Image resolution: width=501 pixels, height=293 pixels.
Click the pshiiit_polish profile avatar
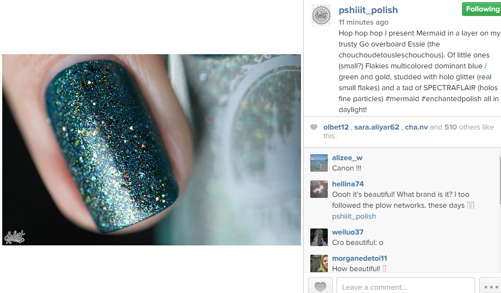coord(321,15)
